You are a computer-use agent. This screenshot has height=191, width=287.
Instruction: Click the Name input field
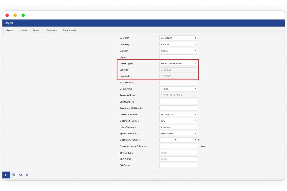[x=178, y=57]
